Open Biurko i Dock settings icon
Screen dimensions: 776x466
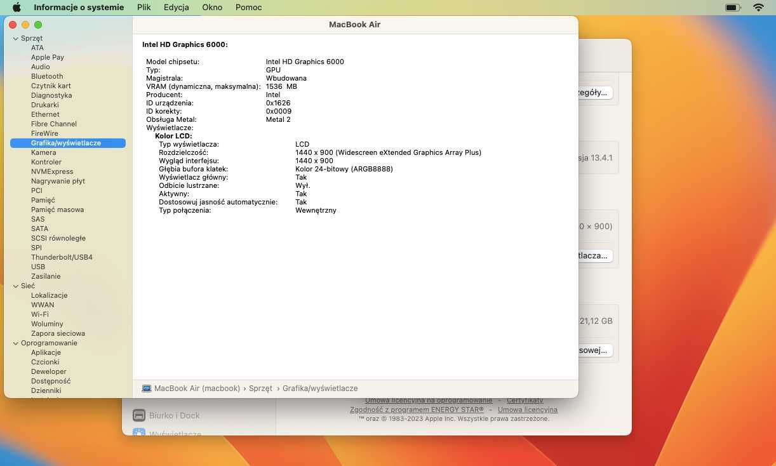click(x=139, y=415)
